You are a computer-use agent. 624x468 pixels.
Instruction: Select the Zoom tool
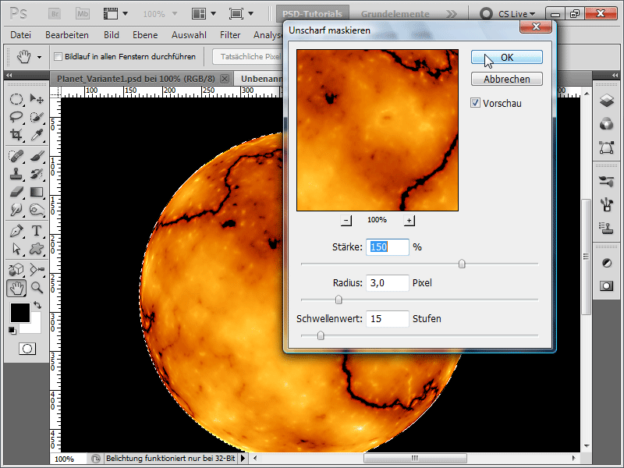tap(37, 287)
